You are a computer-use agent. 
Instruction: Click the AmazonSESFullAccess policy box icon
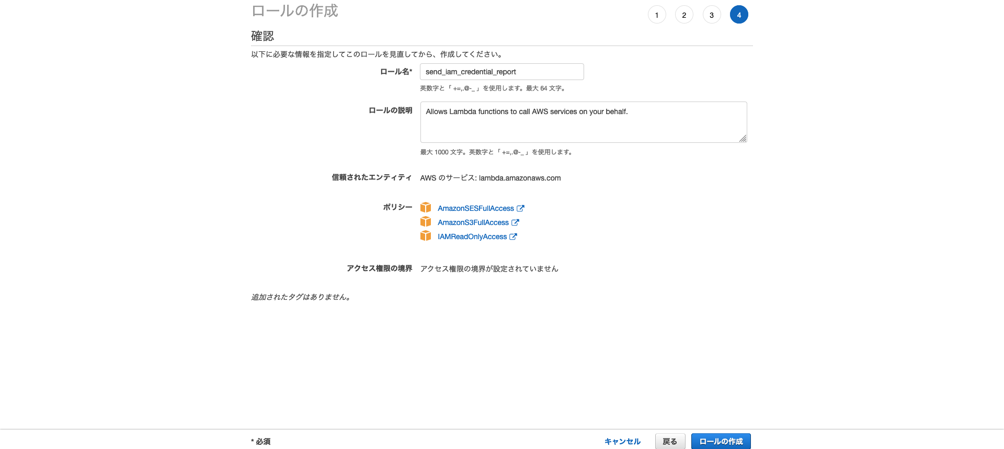(426, 208)
